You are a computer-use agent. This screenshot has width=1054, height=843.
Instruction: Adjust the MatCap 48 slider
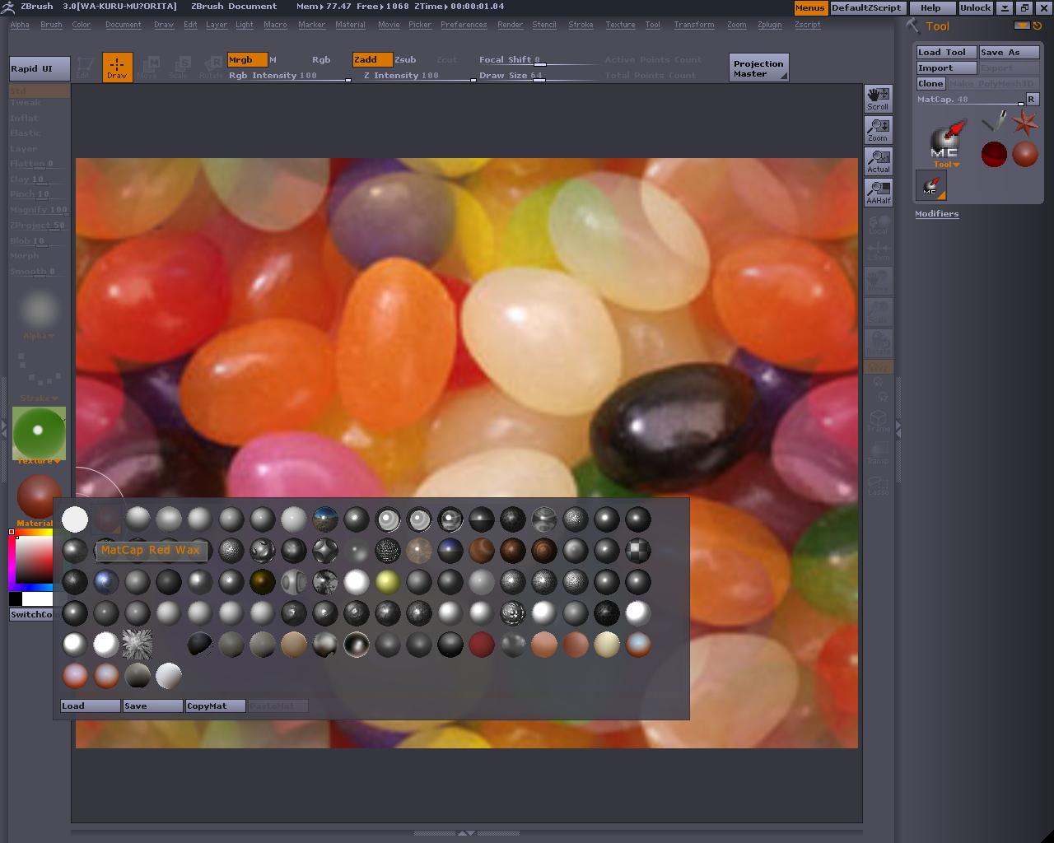pyautogui.click(x=971, y=100)
